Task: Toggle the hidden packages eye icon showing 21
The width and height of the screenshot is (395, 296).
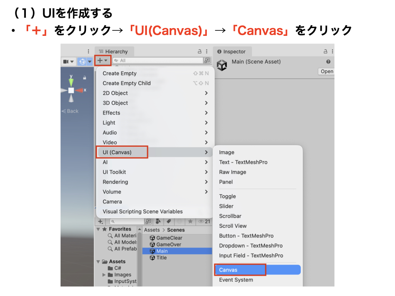Action: point(204,222)
